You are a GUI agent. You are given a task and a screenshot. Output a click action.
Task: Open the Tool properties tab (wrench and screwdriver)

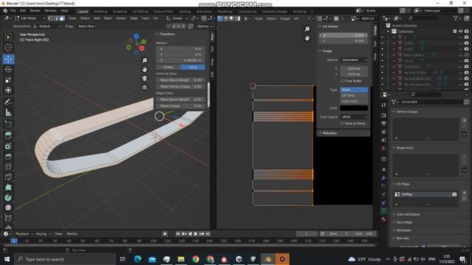[383, 105]
